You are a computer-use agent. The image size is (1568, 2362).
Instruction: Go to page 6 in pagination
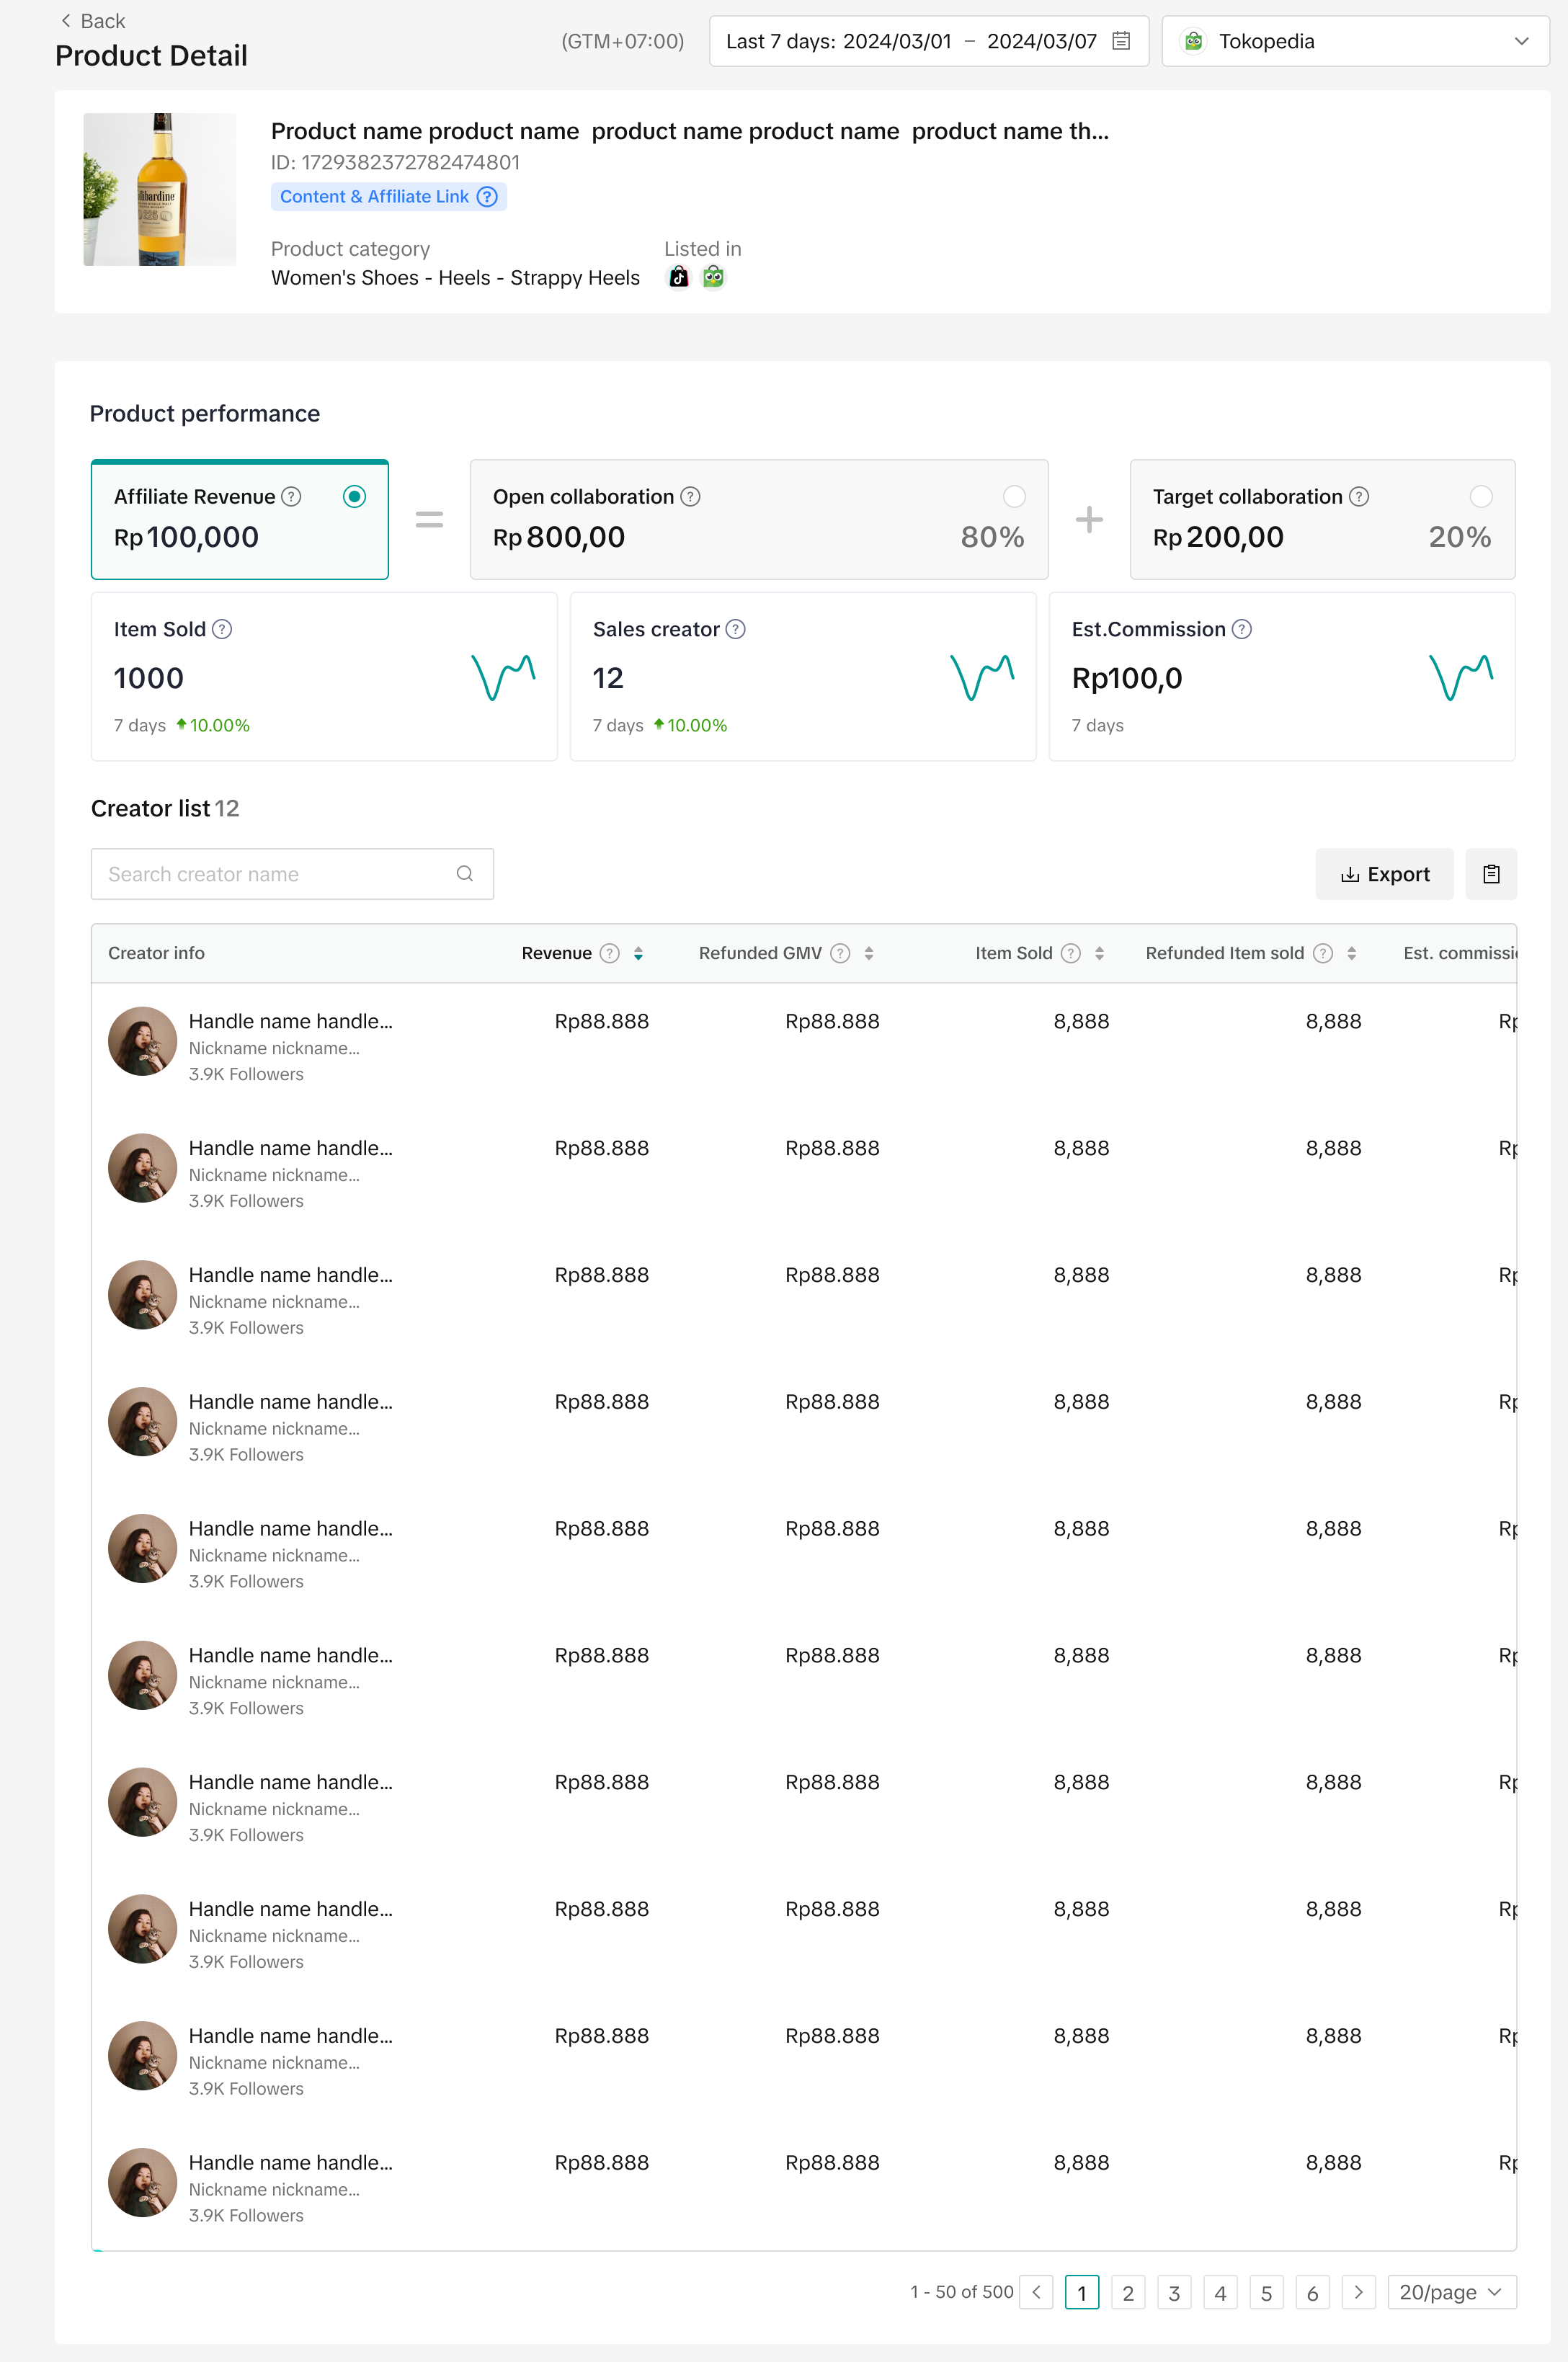pyautogui.click(x=1312, y=2292)
